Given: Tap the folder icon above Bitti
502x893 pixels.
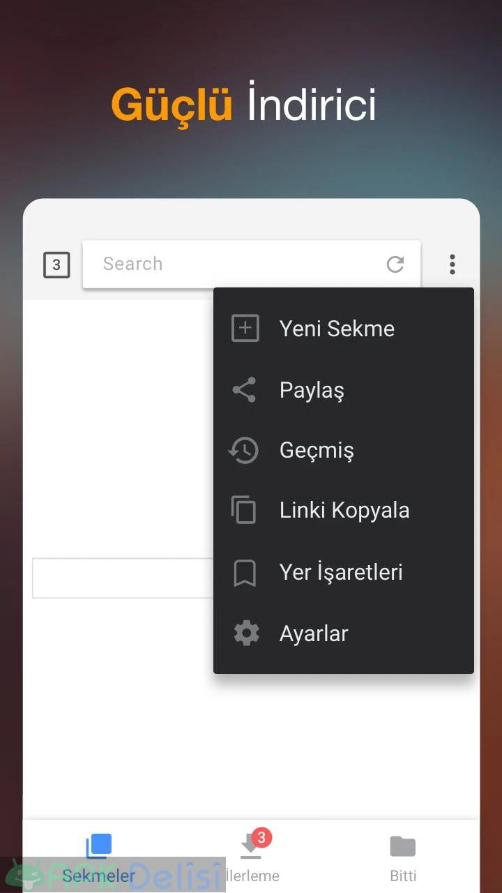Looking at the screenshot, I should (x=402, y=847).
